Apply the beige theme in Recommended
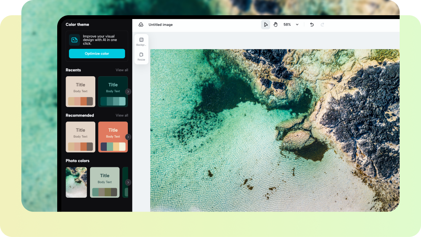The image size is (421, 237). coord(80,137)
